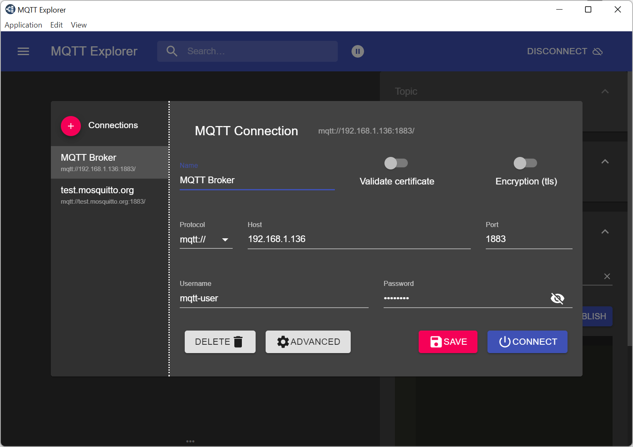Click the DISCONNECT button
The image size is (633, 447).
click(x=565, y=51)
